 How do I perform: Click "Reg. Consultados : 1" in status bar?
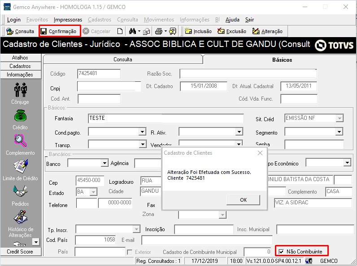pos(158,261)
